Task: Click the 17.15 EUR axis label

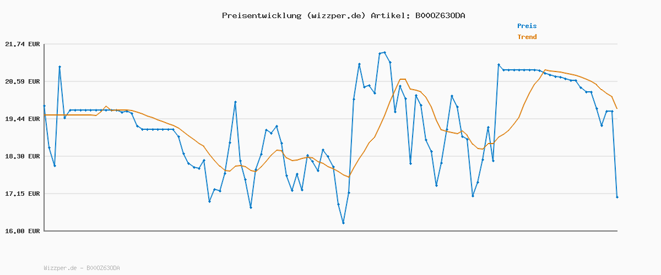Action: click(x=22, y=194)
